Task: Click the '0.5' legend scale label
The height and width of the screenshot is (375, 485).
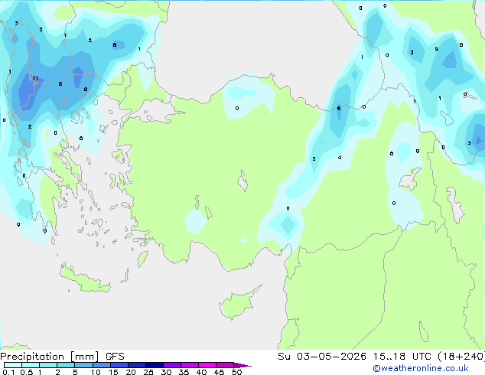Action: tap(27, 372)
